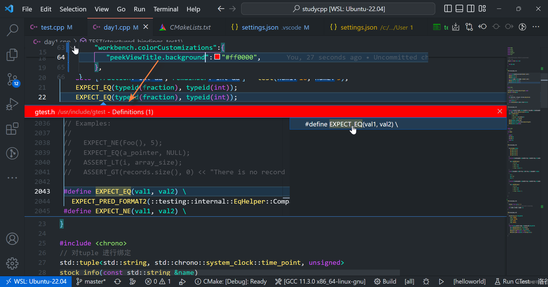Click #include <chrono> on line 25
The height and width of the screenshot is (287, 548).
point(93,243)
